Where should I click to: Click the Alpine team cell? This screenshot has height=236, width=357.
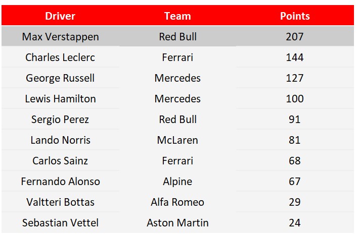click(x=177, y=181)
